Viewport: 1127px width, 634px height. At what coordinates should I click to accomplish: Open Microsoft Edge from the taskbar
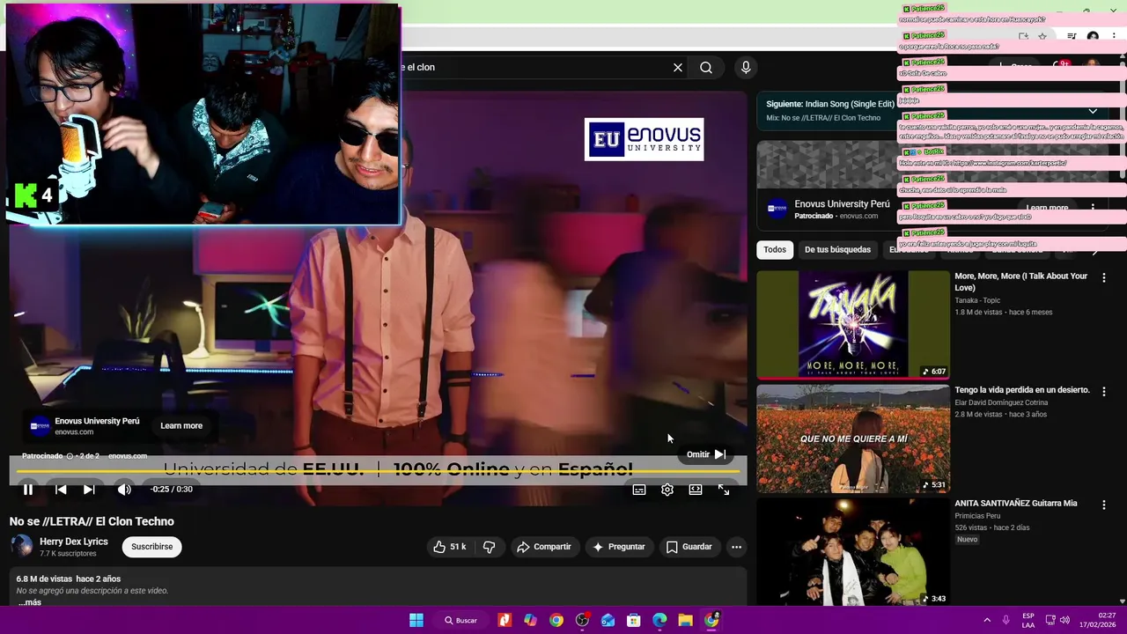(659, 620)
